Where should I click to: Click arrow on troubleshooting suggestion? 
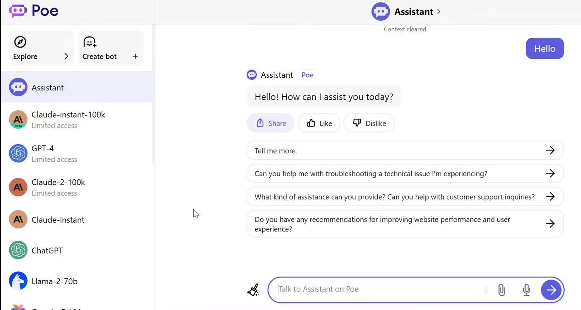coord(550,174)
